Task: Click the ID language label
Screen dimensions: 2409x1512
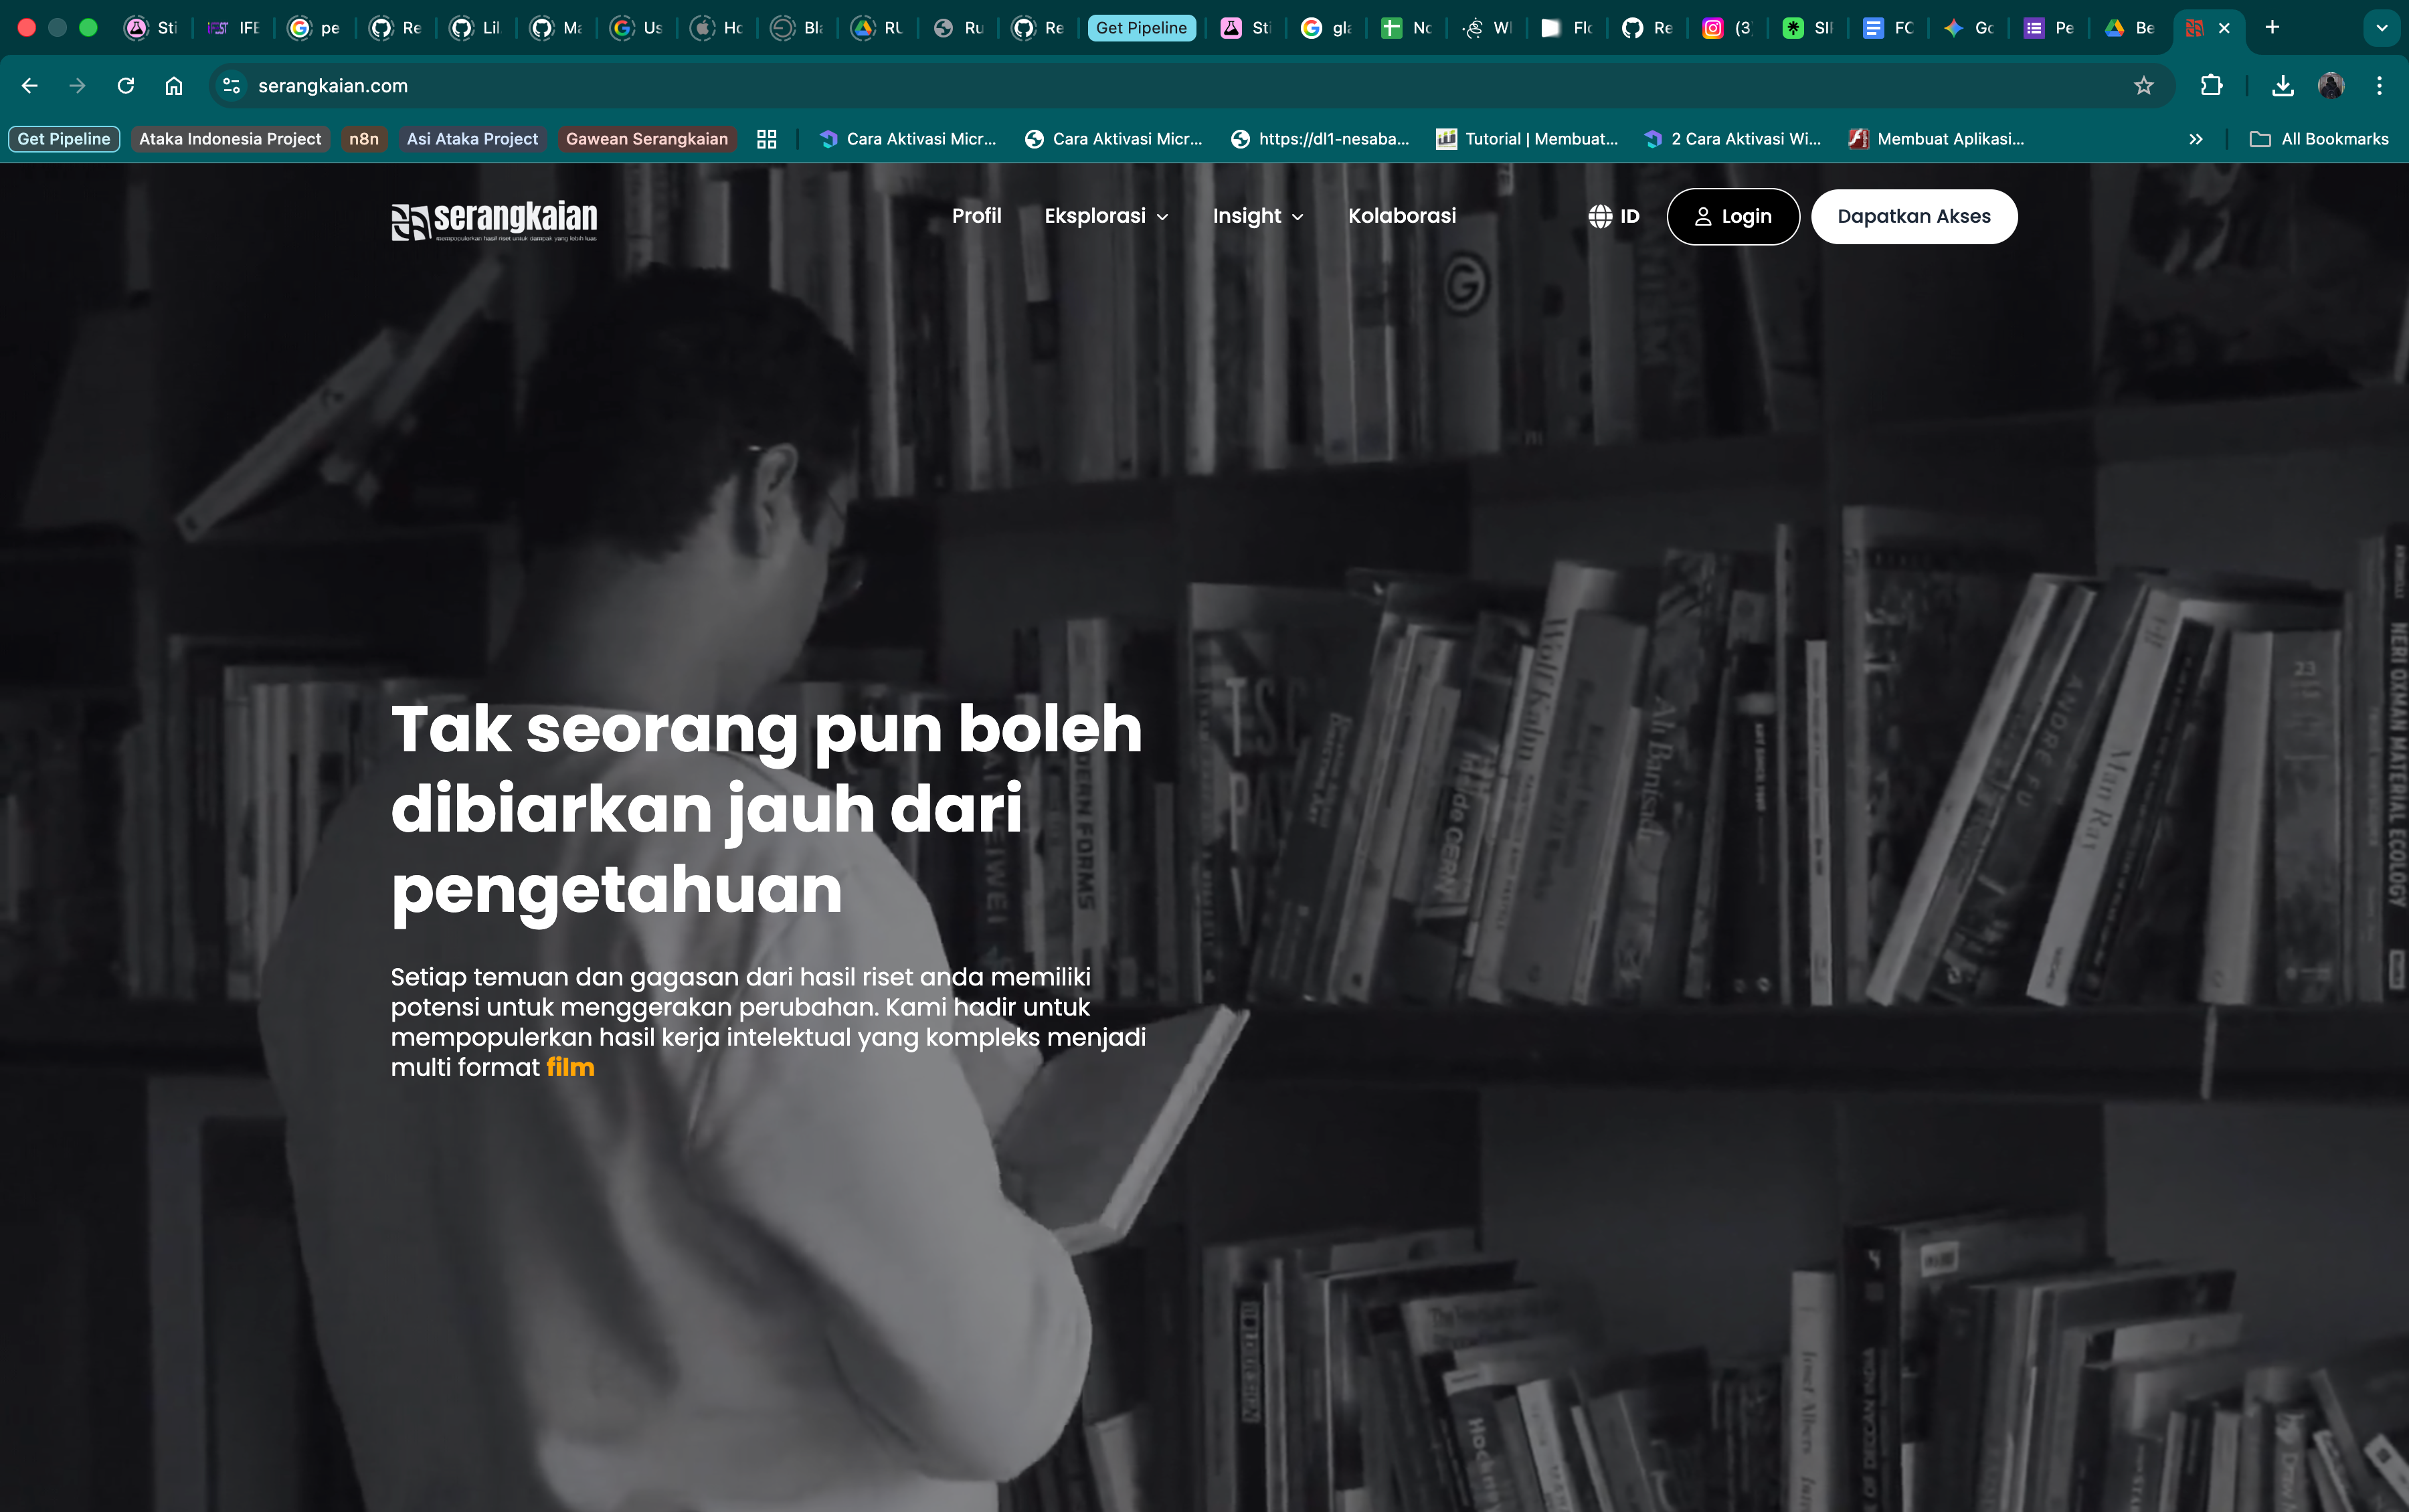Action: click(1630, 216)
